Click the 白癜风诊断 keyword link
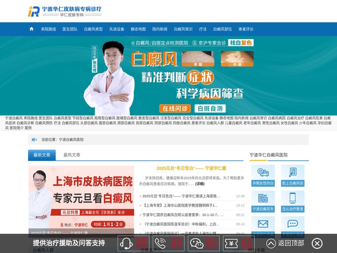Screen dimensions: 337x253 click(25, 123)
